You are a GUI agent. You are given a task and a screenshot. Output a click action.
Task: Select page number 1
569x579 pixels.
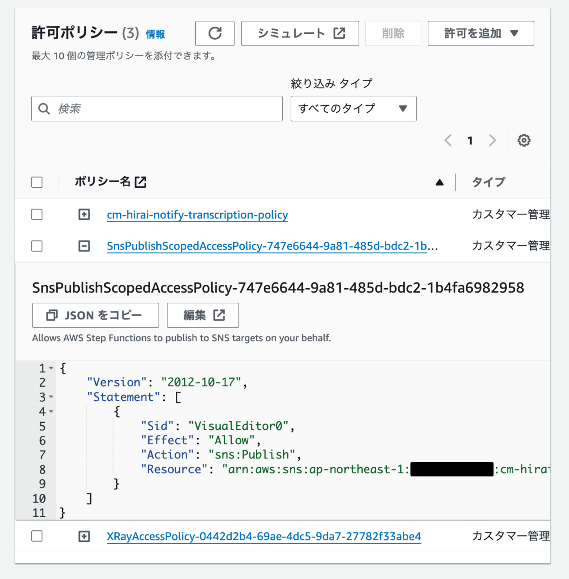(x=470, y=141)
